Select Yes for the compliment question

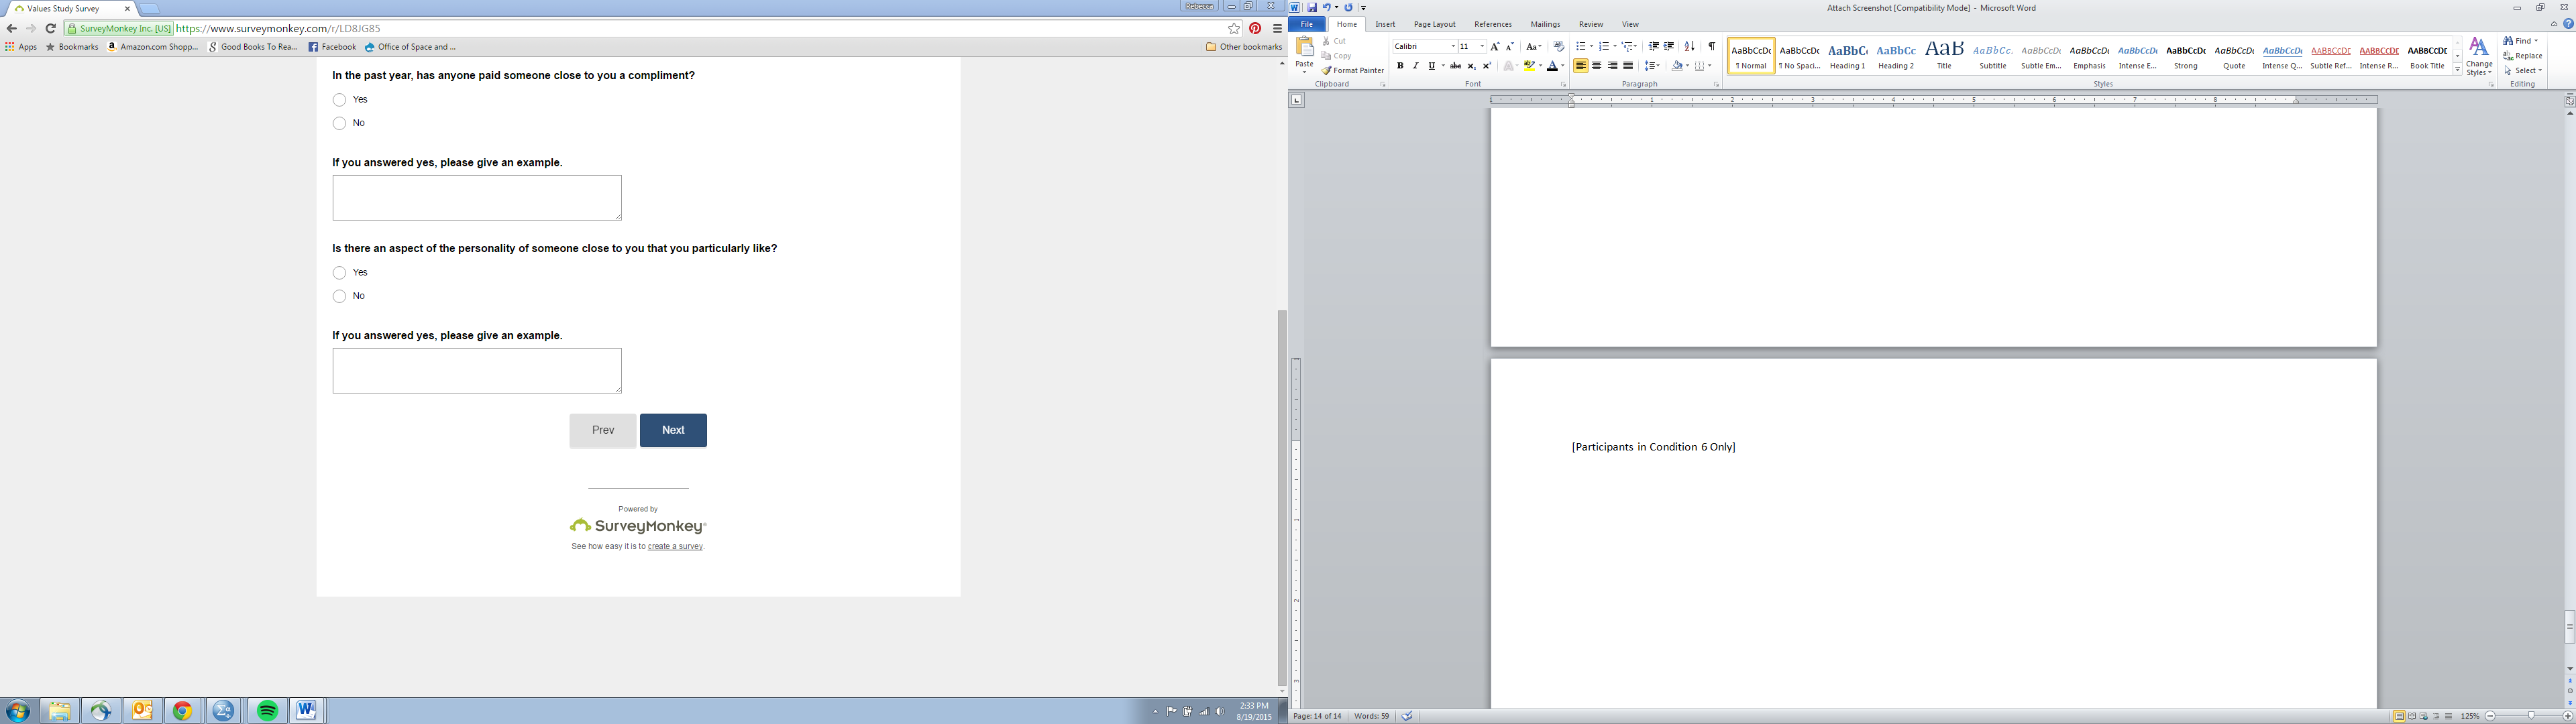point(340,100)
